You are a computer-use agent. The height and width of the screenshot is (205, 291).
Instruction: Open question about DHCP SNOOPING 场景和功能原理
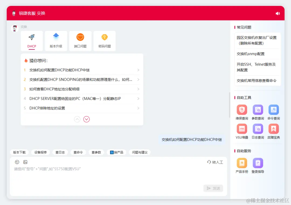click(82, 80)
